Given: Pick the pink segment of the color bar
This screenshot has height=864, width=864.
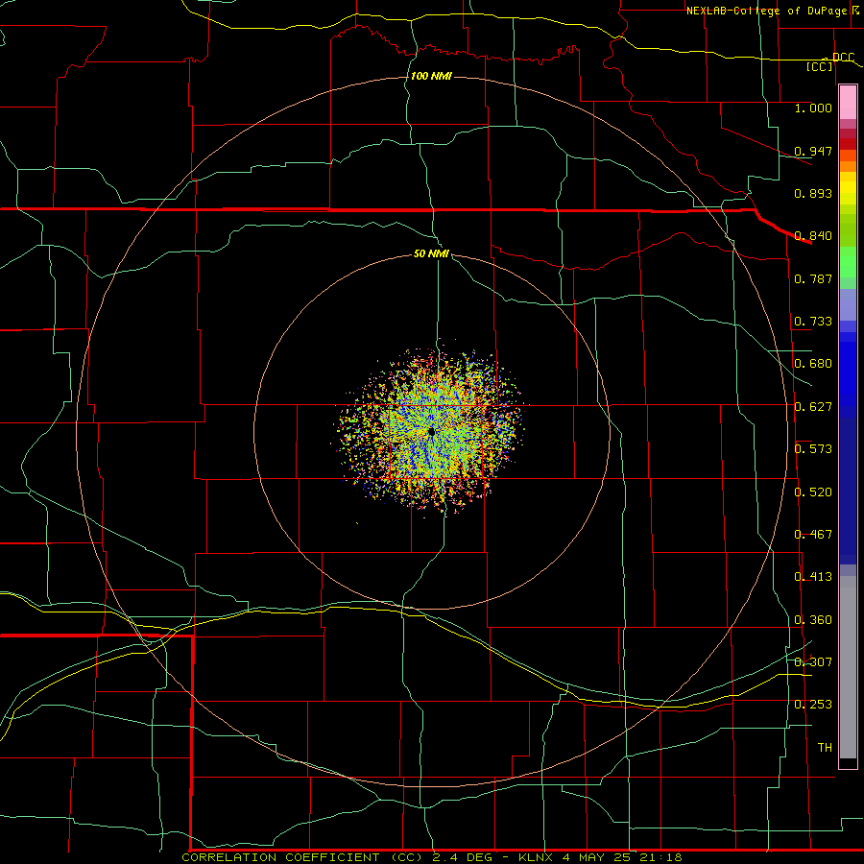Looking at the screenshot, I should (848, 103).
